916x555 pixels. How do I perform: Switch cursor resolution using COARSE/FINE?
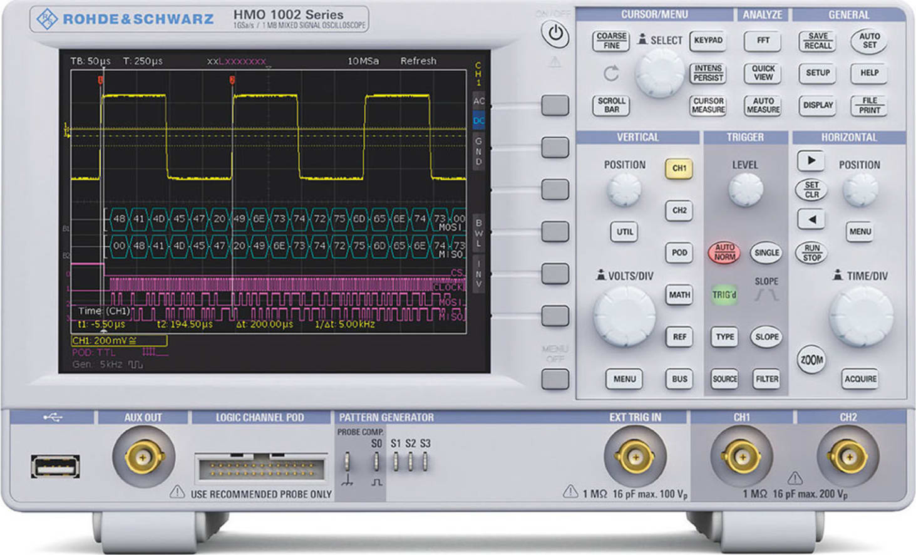[x=610, y=41]
